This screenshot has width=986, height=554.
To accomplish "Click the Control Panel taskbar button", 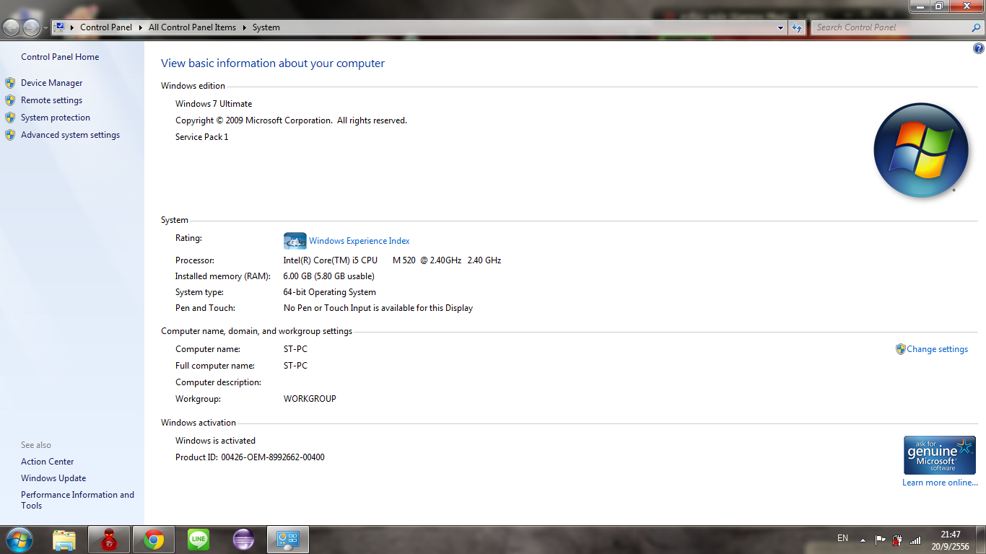I will coord(288,540).
